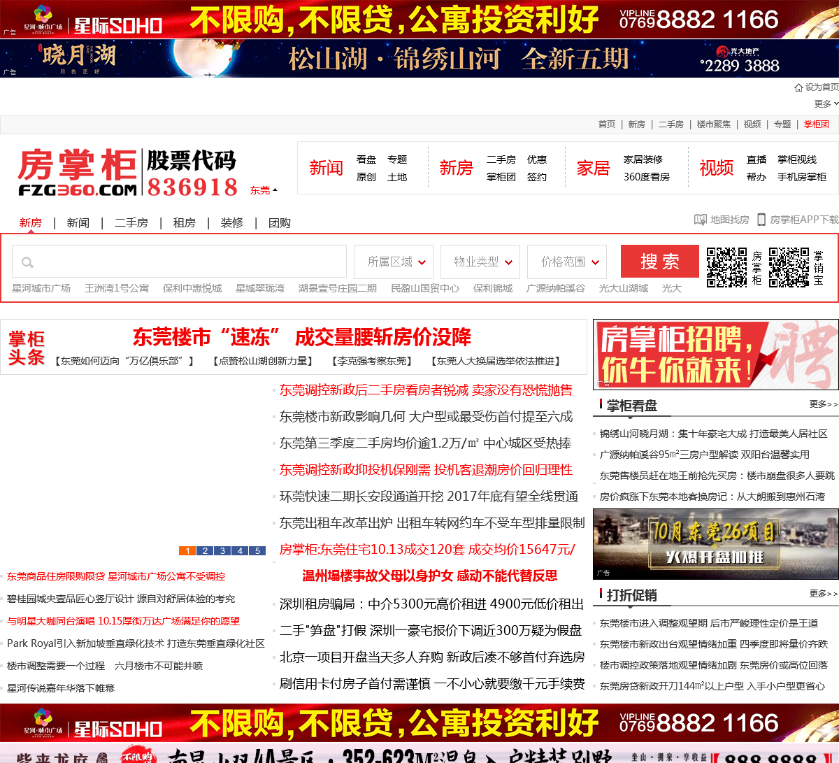Click 专题 in top navigation bar
The image size is (839, 763).
point(782,124)
